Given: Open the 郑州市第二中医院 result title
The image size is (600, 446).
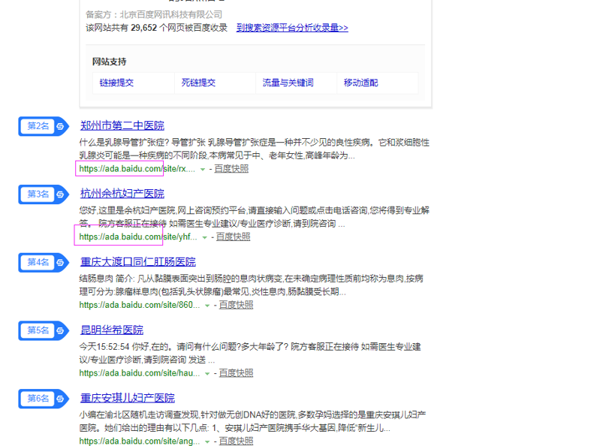Looking at the screenshot, I should pyautogui.click(x=122, y=125).
